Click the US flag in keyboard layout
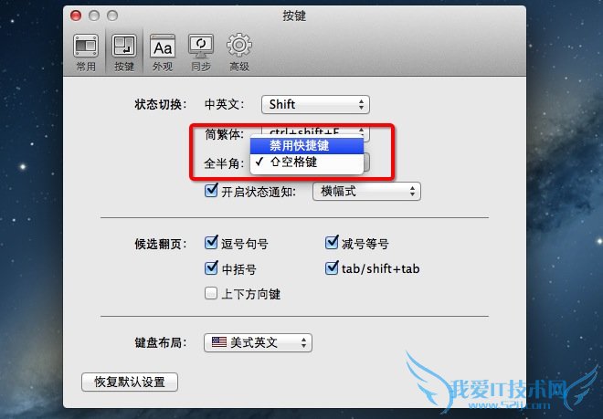The image size is (603, 419). tap(219, 342)
